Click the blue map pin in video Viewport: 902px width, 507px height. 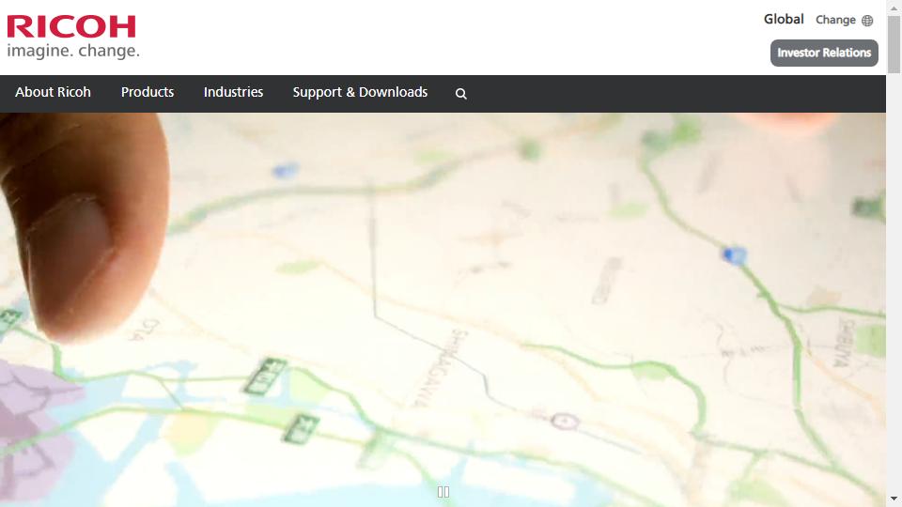tap(735, 254)
